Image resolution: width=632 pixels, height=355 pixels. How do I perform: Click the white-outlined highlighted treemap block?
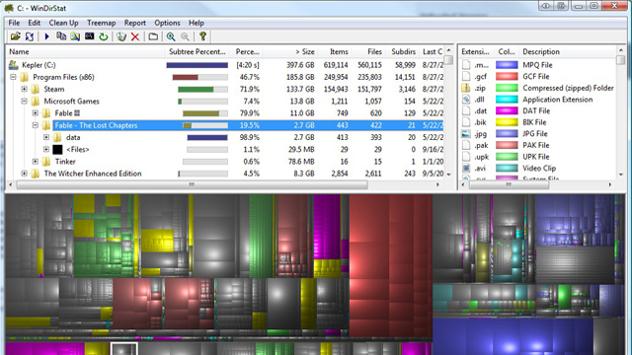tap(124, 349)
